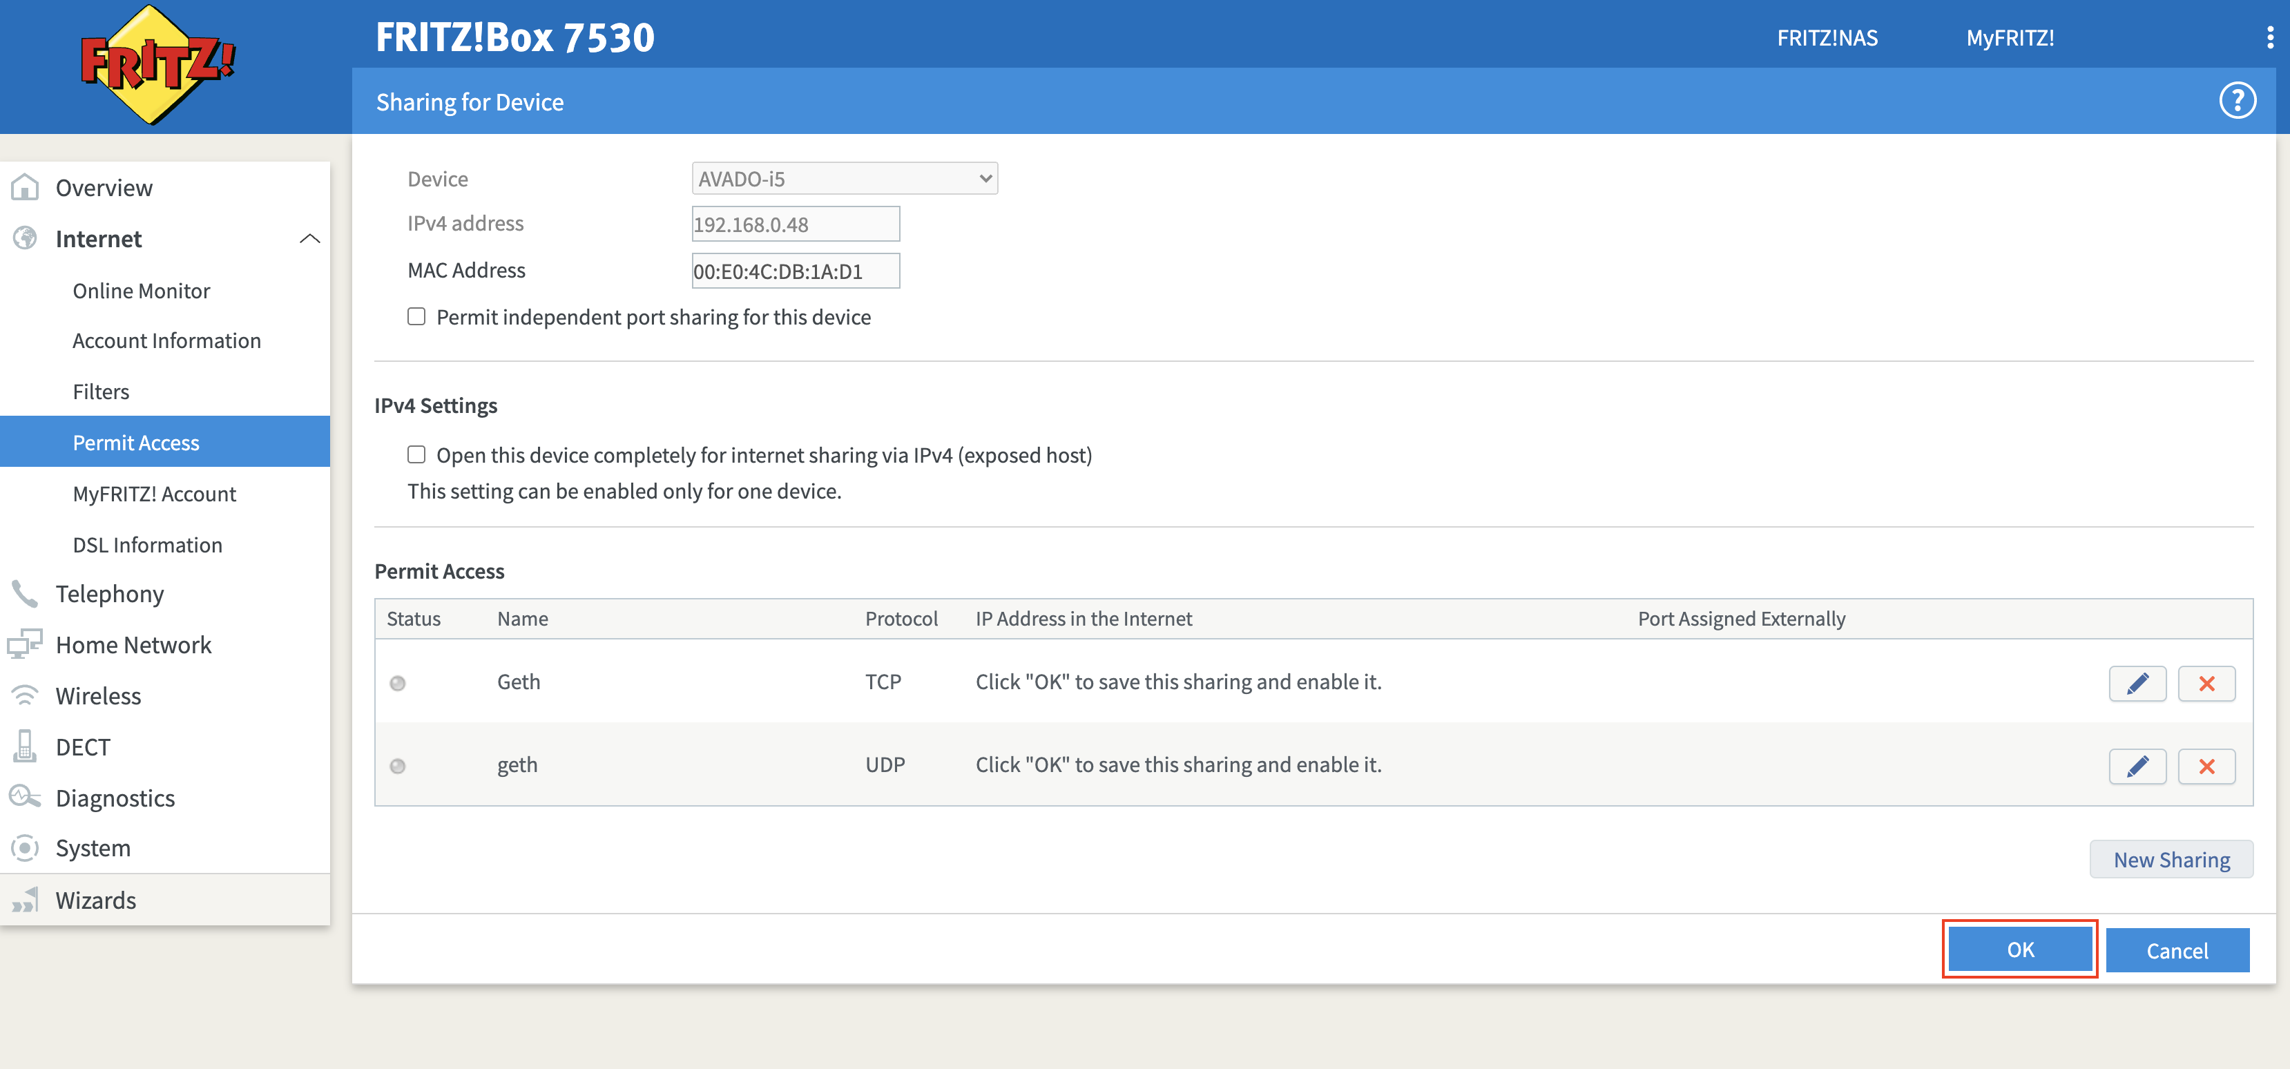
Task: Expand the Home Network menu
Action: tap(133, 644)
